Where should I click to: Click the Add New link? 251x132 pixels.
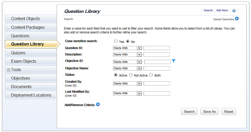222,11
